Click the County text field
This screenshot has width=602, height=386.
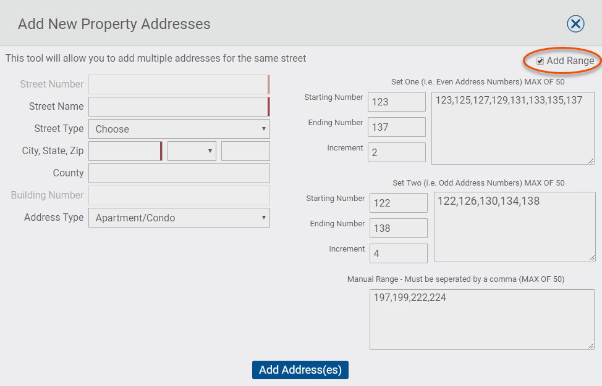pyautogui.click(x=179, y=173)
